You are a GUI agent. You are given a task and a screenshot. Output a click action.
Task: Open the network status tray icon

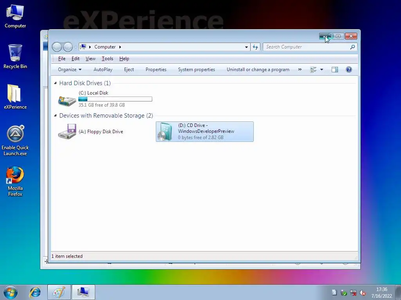353,293
